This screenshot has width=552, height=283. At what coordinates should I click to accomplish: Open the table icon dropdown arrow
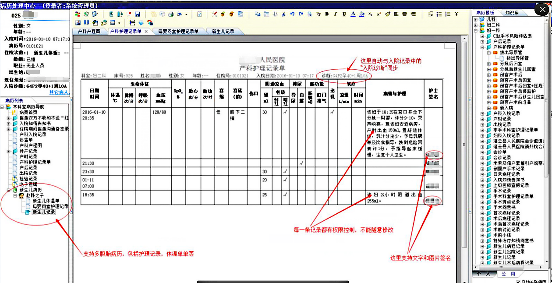[119, 22]
